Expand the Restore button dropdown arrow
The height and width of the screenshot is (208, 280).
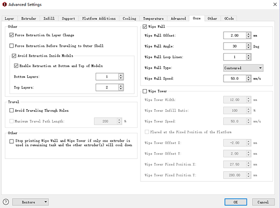pyautogui.click(x=45, y=202)
